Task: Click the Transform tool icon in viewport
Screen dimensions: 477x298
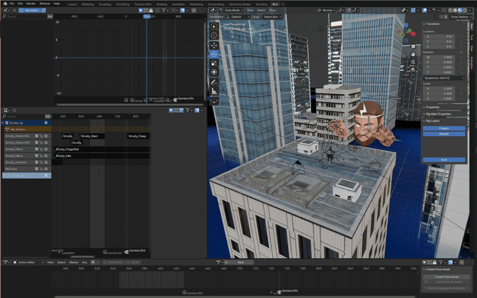Action: click(214, 72)
